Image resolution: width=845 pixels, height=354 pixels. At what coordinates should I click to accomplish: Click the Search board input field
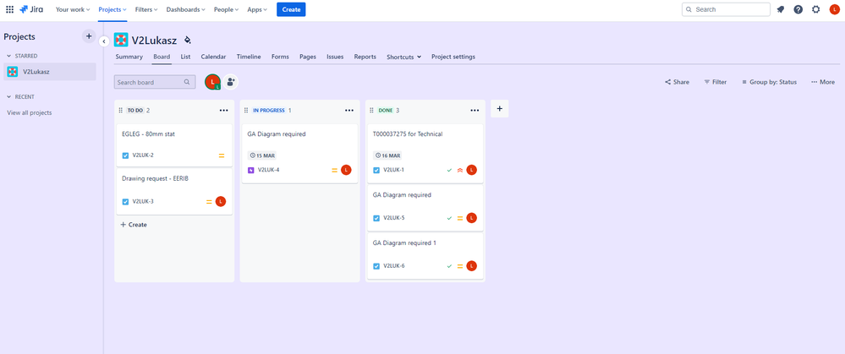point(155,82)
